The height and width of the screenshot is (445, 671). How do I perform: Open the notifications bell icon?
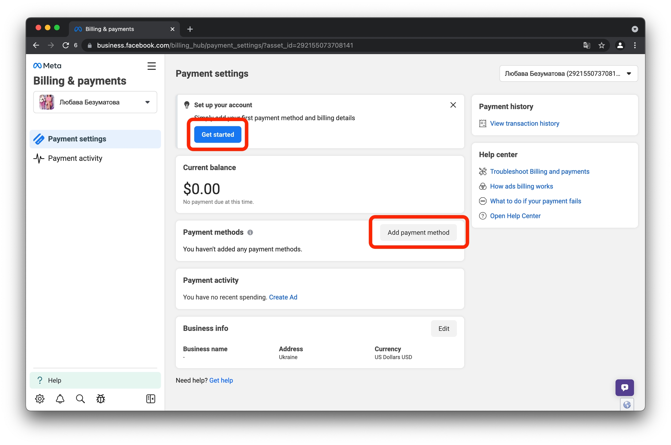[x=60, y=399]
